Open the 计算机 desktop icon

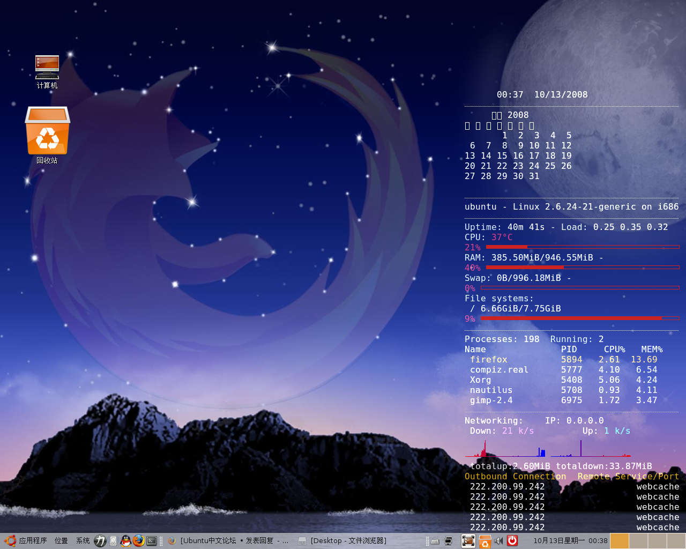point(47,71)
